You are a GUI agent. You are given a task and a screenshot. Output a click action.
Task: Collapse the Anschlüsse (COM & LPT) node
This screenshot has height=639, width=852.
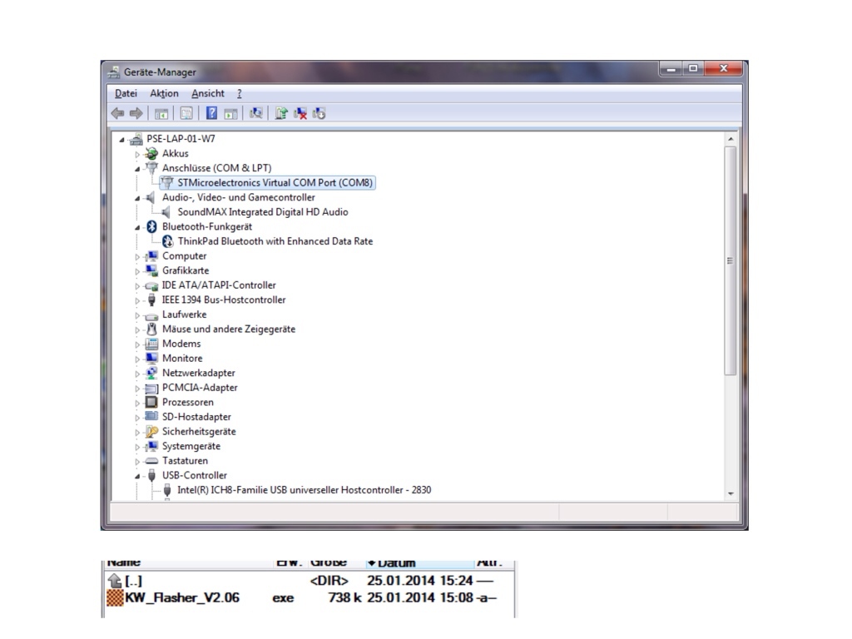138,168
